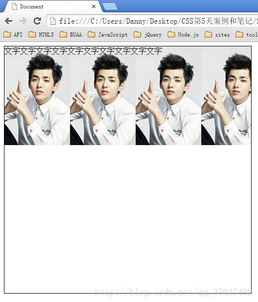The image size is (258, 302).
Task: Open the sites bookmarks folder
Action: 217,35
